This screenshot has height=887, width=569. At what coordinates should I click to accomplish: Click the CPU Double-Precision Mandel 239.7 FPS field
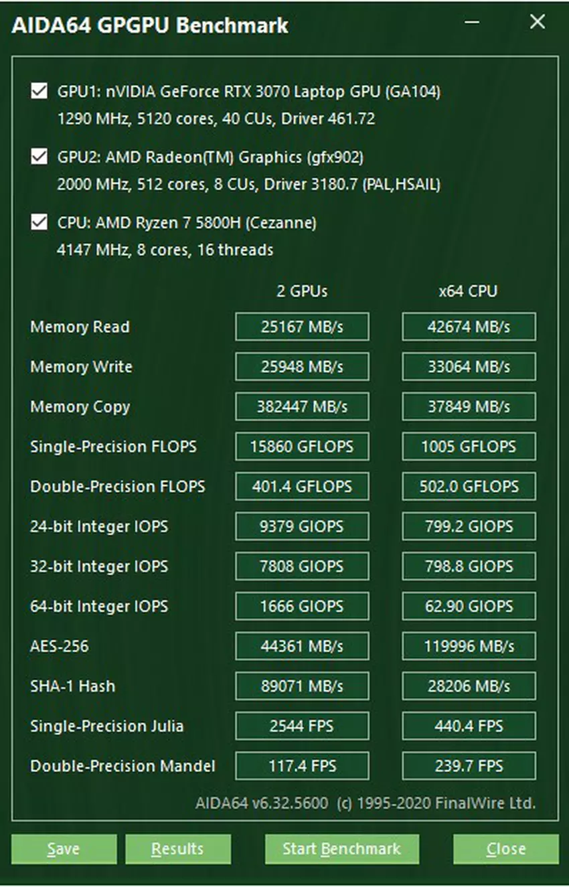click(x=469, y=766)
